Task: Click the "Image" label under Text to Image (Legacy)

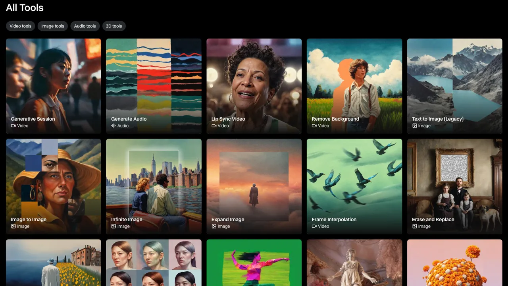Action: point(424,126)
